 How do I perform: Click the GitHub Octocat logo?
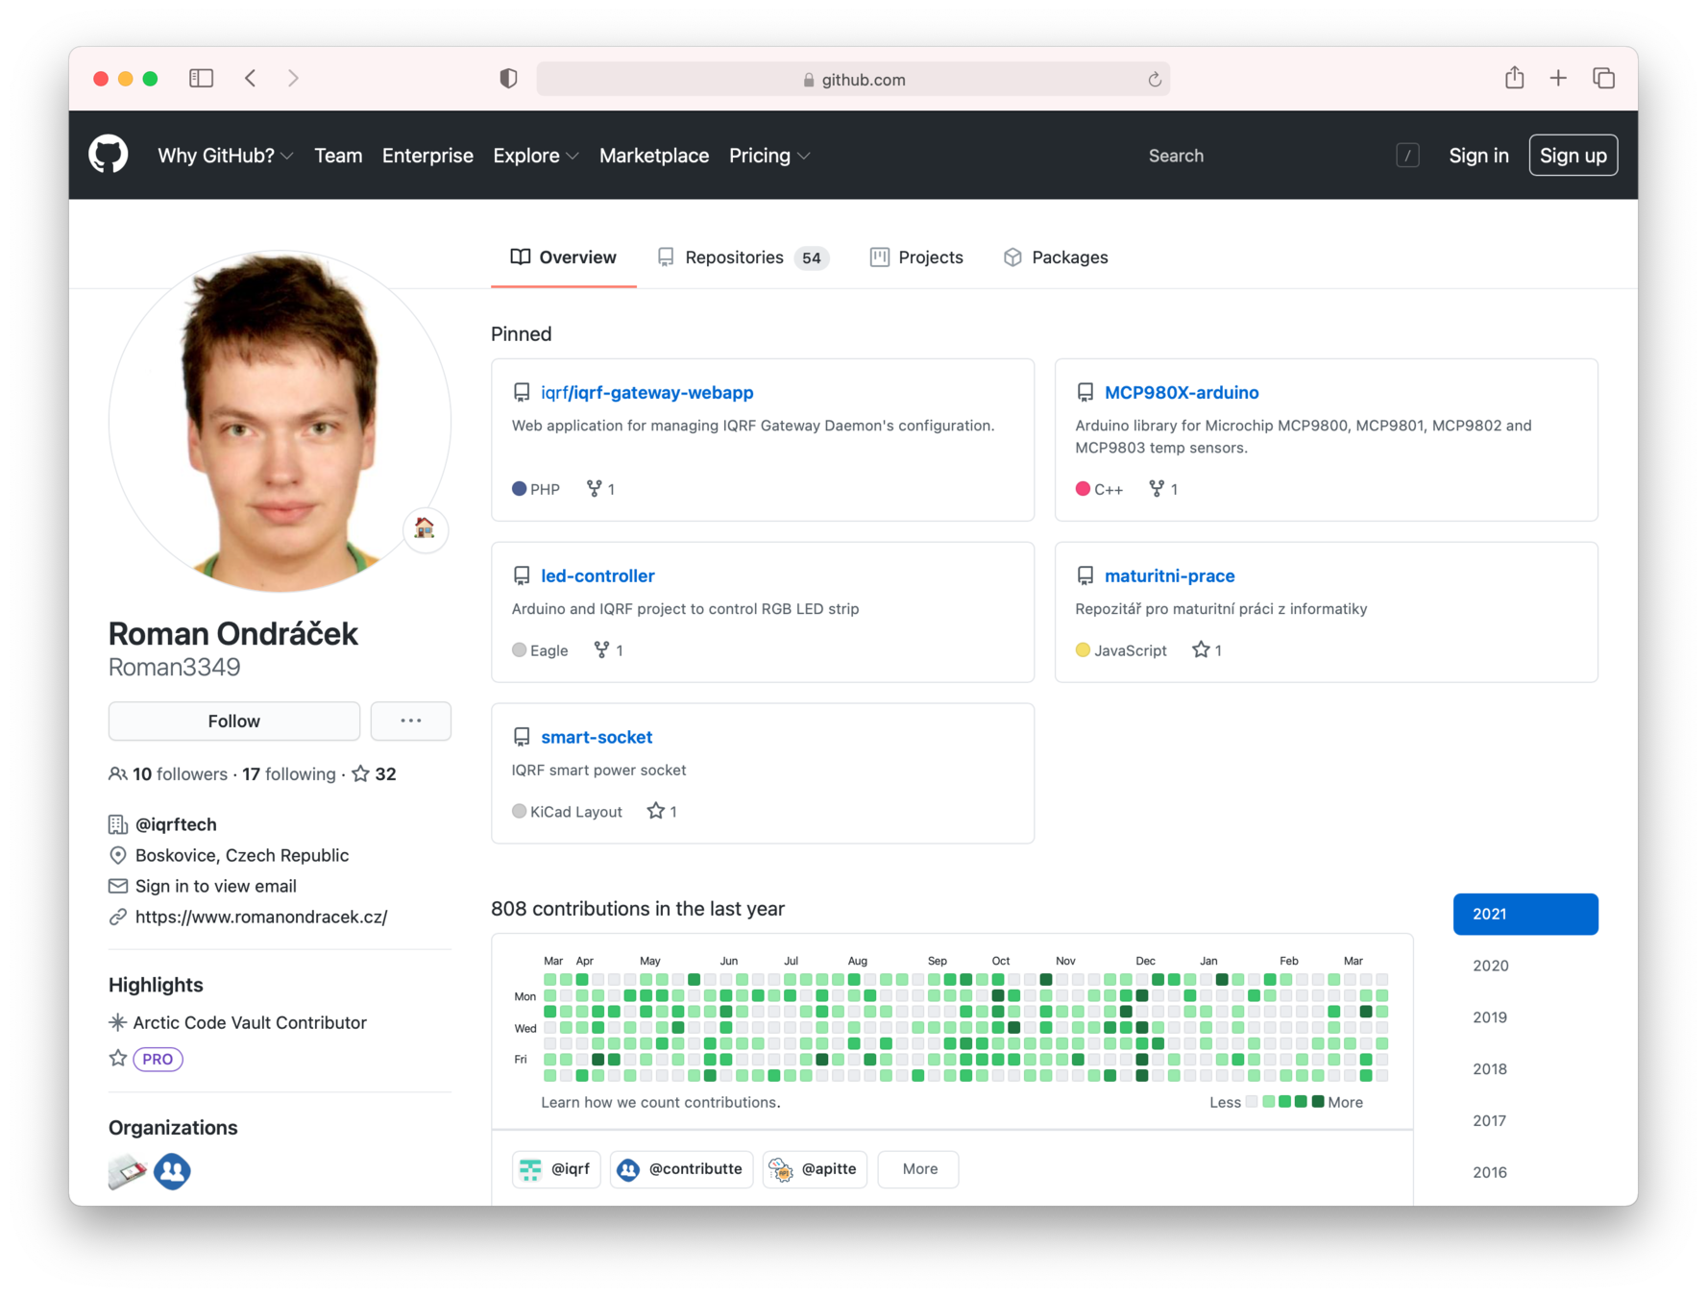[109, 155]
